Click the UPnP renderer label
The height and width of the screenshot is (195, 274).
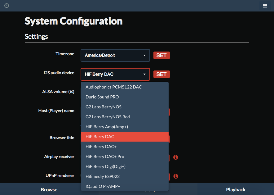(x=60, y=175)
